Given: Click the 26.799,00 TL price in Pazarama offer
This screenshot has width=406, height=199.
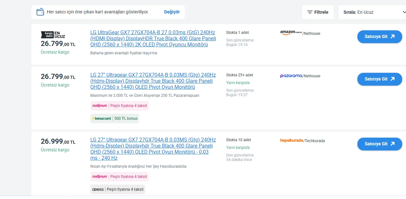Looking at the screenshot, I should 58,77.
